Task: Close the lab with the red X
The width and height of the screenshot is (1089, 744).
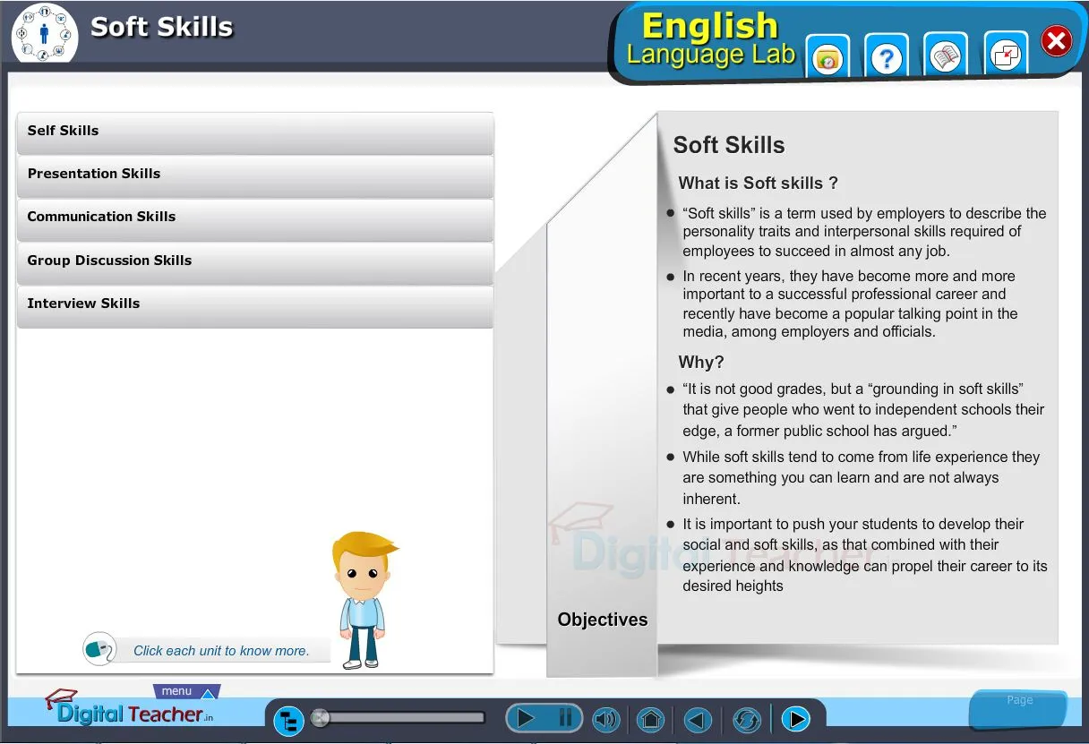Action: [1057, 41]
